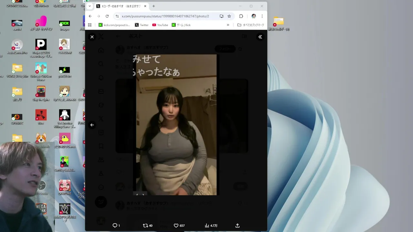This screenshot has width=413, height=232.
Task: Select 新しいフォルダー (2) on desktop
Action: pos(278,24)
